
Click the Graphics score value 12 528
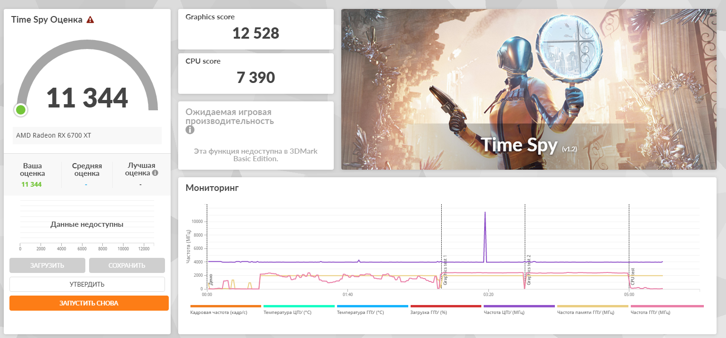pos(256,33)
